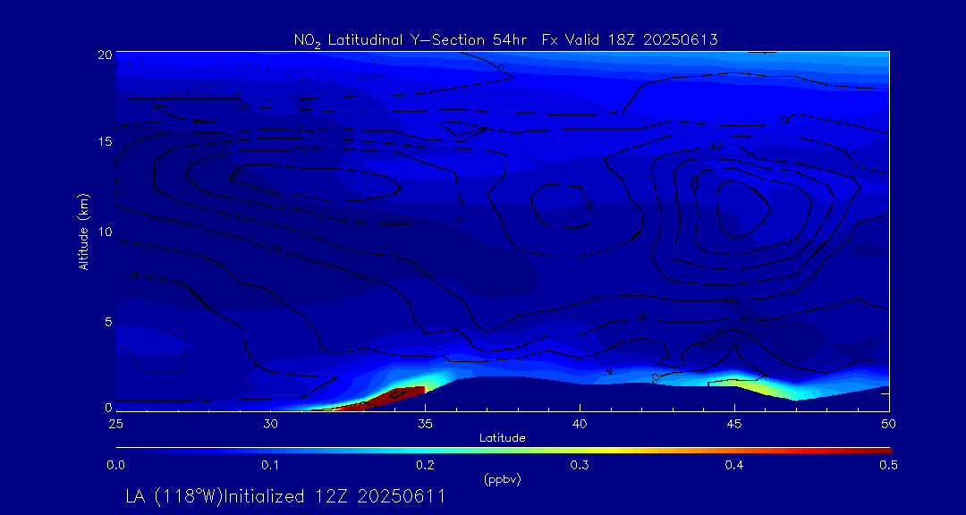Click the NO2 color scale bar

coord(504,451)
